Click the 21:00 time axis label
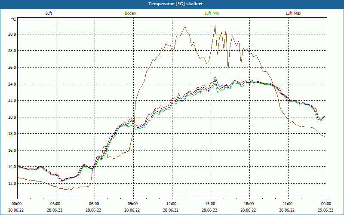344x215 pixels. [288, 204]
